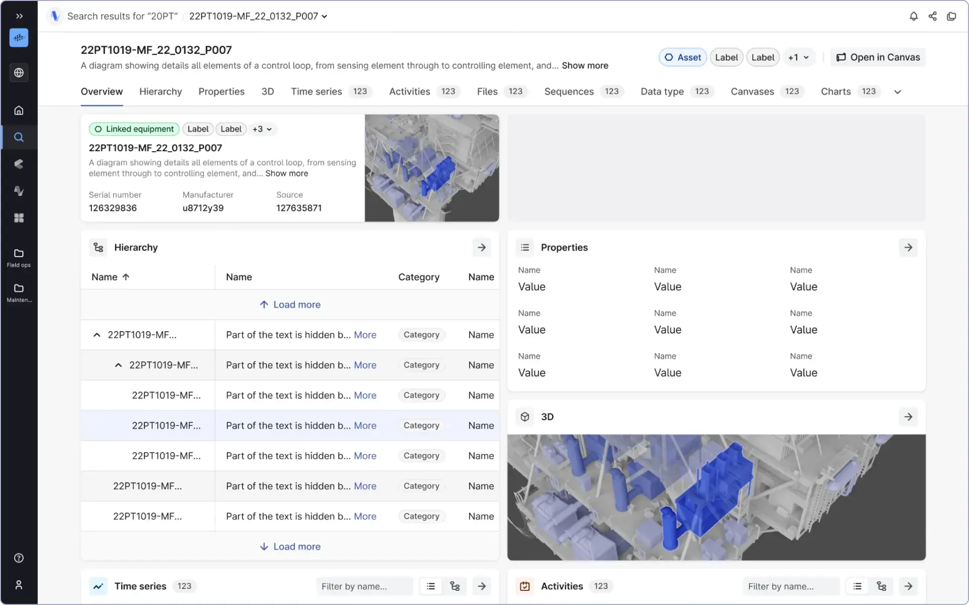Open the globe icon in sidebar

(x=19, y=73)
